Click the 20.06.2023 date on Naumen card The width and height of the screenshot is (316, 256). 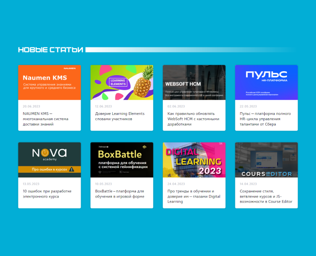[x=31, y=106]
